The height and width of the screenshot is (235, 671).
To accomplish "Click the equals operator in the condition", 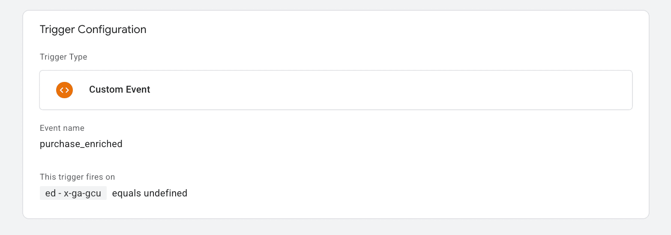I will pos(127,193).
